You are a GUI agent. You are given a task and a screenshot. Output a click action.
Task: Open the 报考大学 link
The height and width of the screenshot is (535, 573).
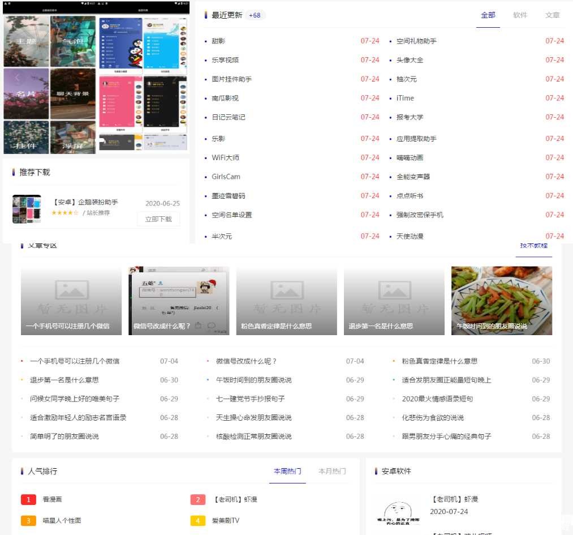(410, 117)
